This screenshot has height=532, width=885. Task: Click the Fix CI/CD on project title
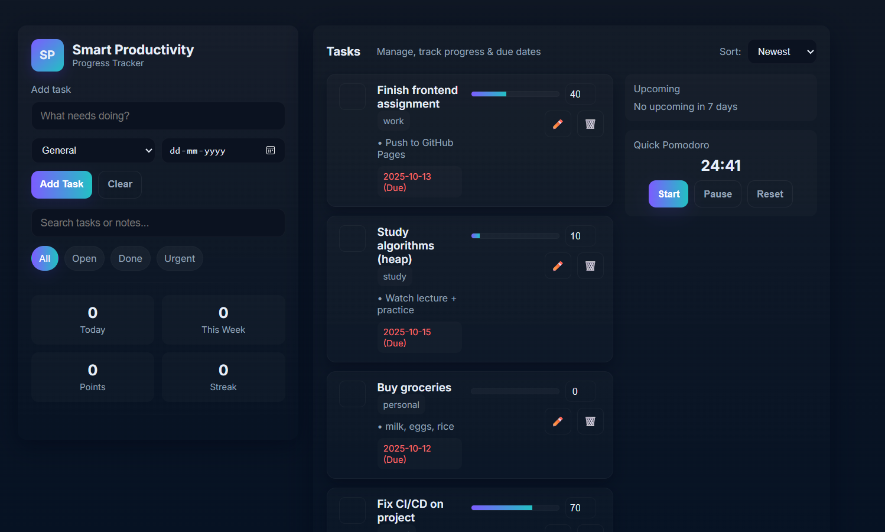411,511
